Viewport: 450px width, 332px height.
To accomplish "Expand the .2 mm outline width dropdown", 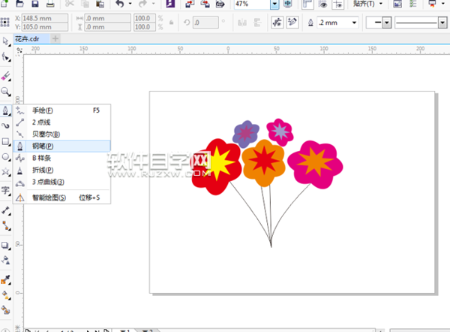I will pyautogui.click(x=352, y=23).
